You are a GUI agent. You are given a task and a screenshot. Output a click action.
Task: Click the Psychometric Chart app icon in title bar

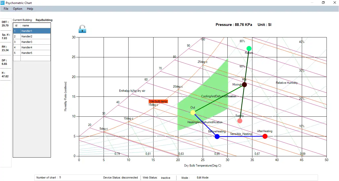3,3
